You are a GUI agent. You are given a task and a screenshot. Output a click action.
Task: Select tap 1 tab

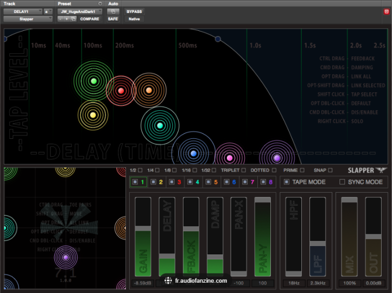(140, 182)
